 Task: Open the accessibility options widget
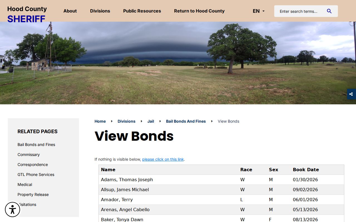click(x=13, y=210)
